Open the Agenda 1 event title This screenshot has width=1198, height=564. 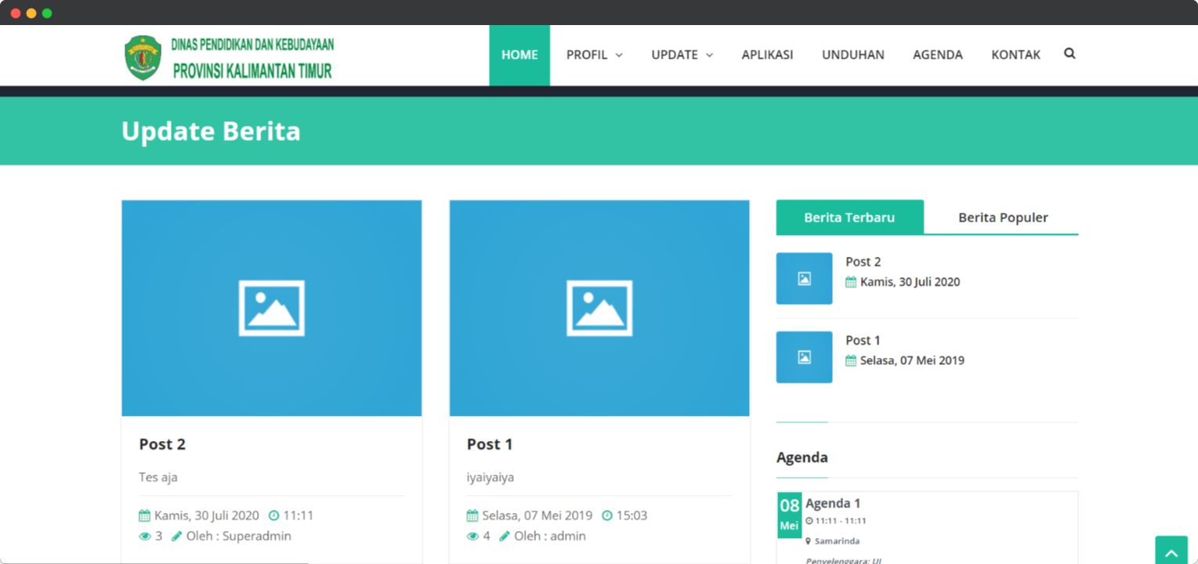833,504
